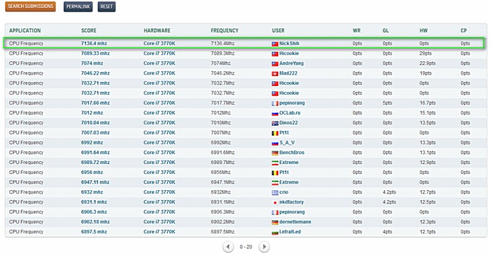The width and height of the screenshot is (491, 254).
Task: Click German flag beside dernettemann
Action: pos(275,222)
